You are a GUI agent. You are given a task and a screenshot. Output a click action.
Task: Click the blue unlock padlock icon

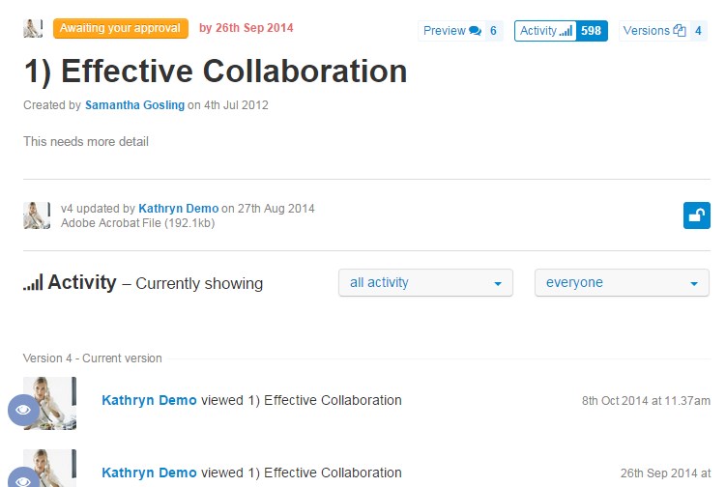pyautogui.click(x=696, y=215)
